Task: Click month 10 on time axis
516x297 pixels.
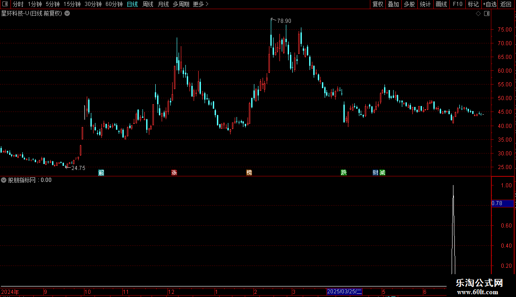Action: click(x=88, y=292)
